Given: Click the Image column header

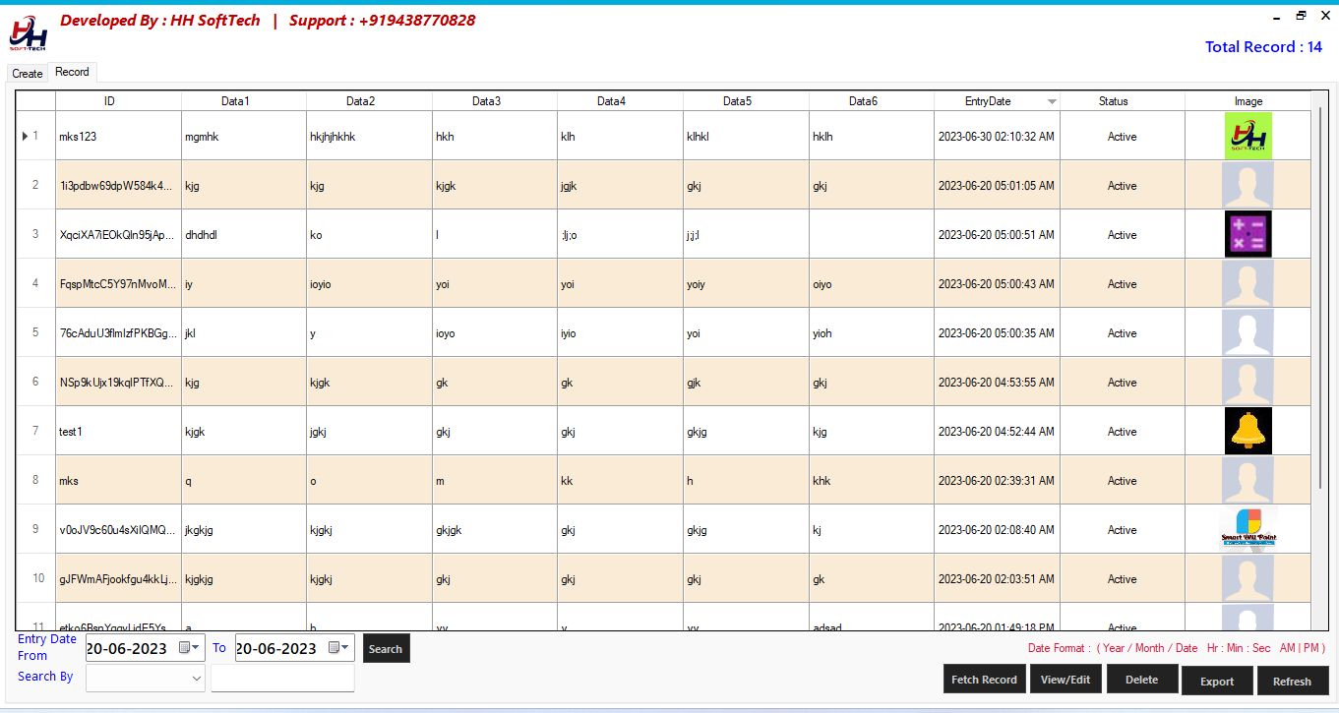Looking at the screenshot, I should [x=1248, y=101].
